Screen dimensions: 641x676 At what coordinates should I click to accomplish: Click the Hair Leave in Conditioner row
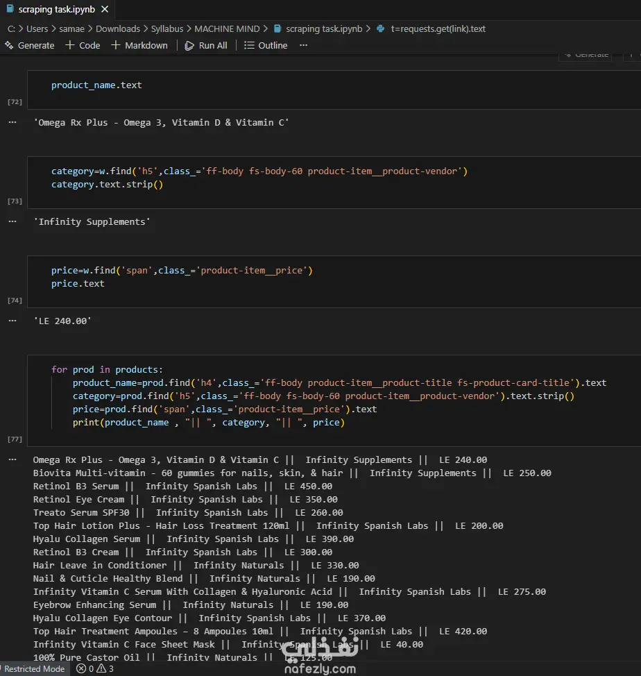(x=196, y=565)
